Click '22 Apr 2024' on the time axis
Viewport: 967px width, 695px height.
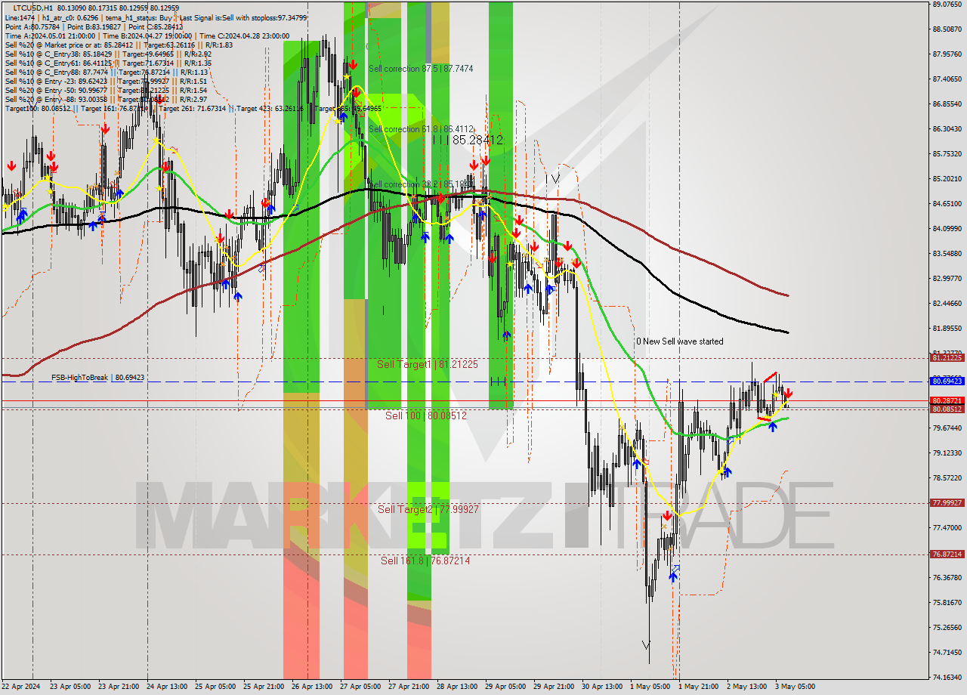coord(21,687)
